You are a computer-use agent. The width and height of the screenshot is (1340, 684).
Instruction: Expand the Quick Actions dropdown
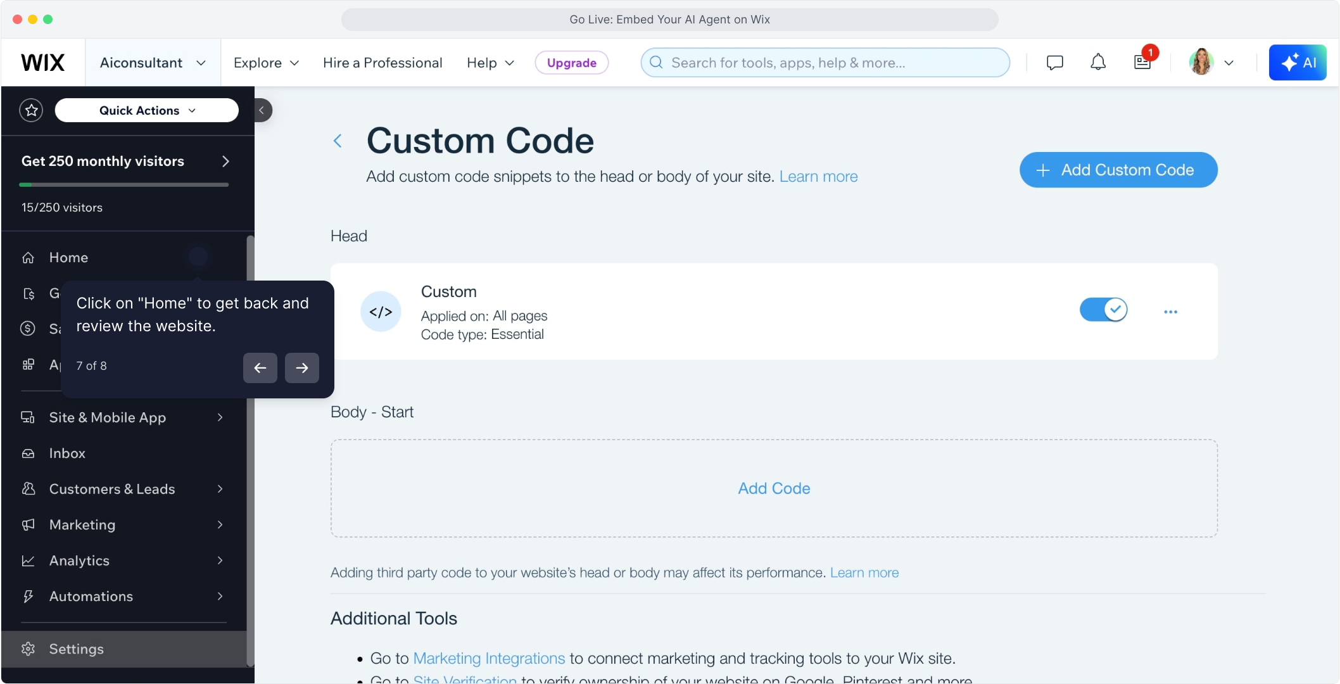[147, 110]
